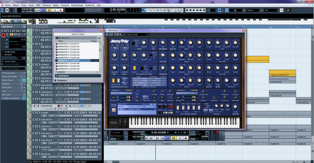Click POLY in MonoPoly Key Assign Mode
Viewport: 314px width, 163px height.
coord(198,107)
